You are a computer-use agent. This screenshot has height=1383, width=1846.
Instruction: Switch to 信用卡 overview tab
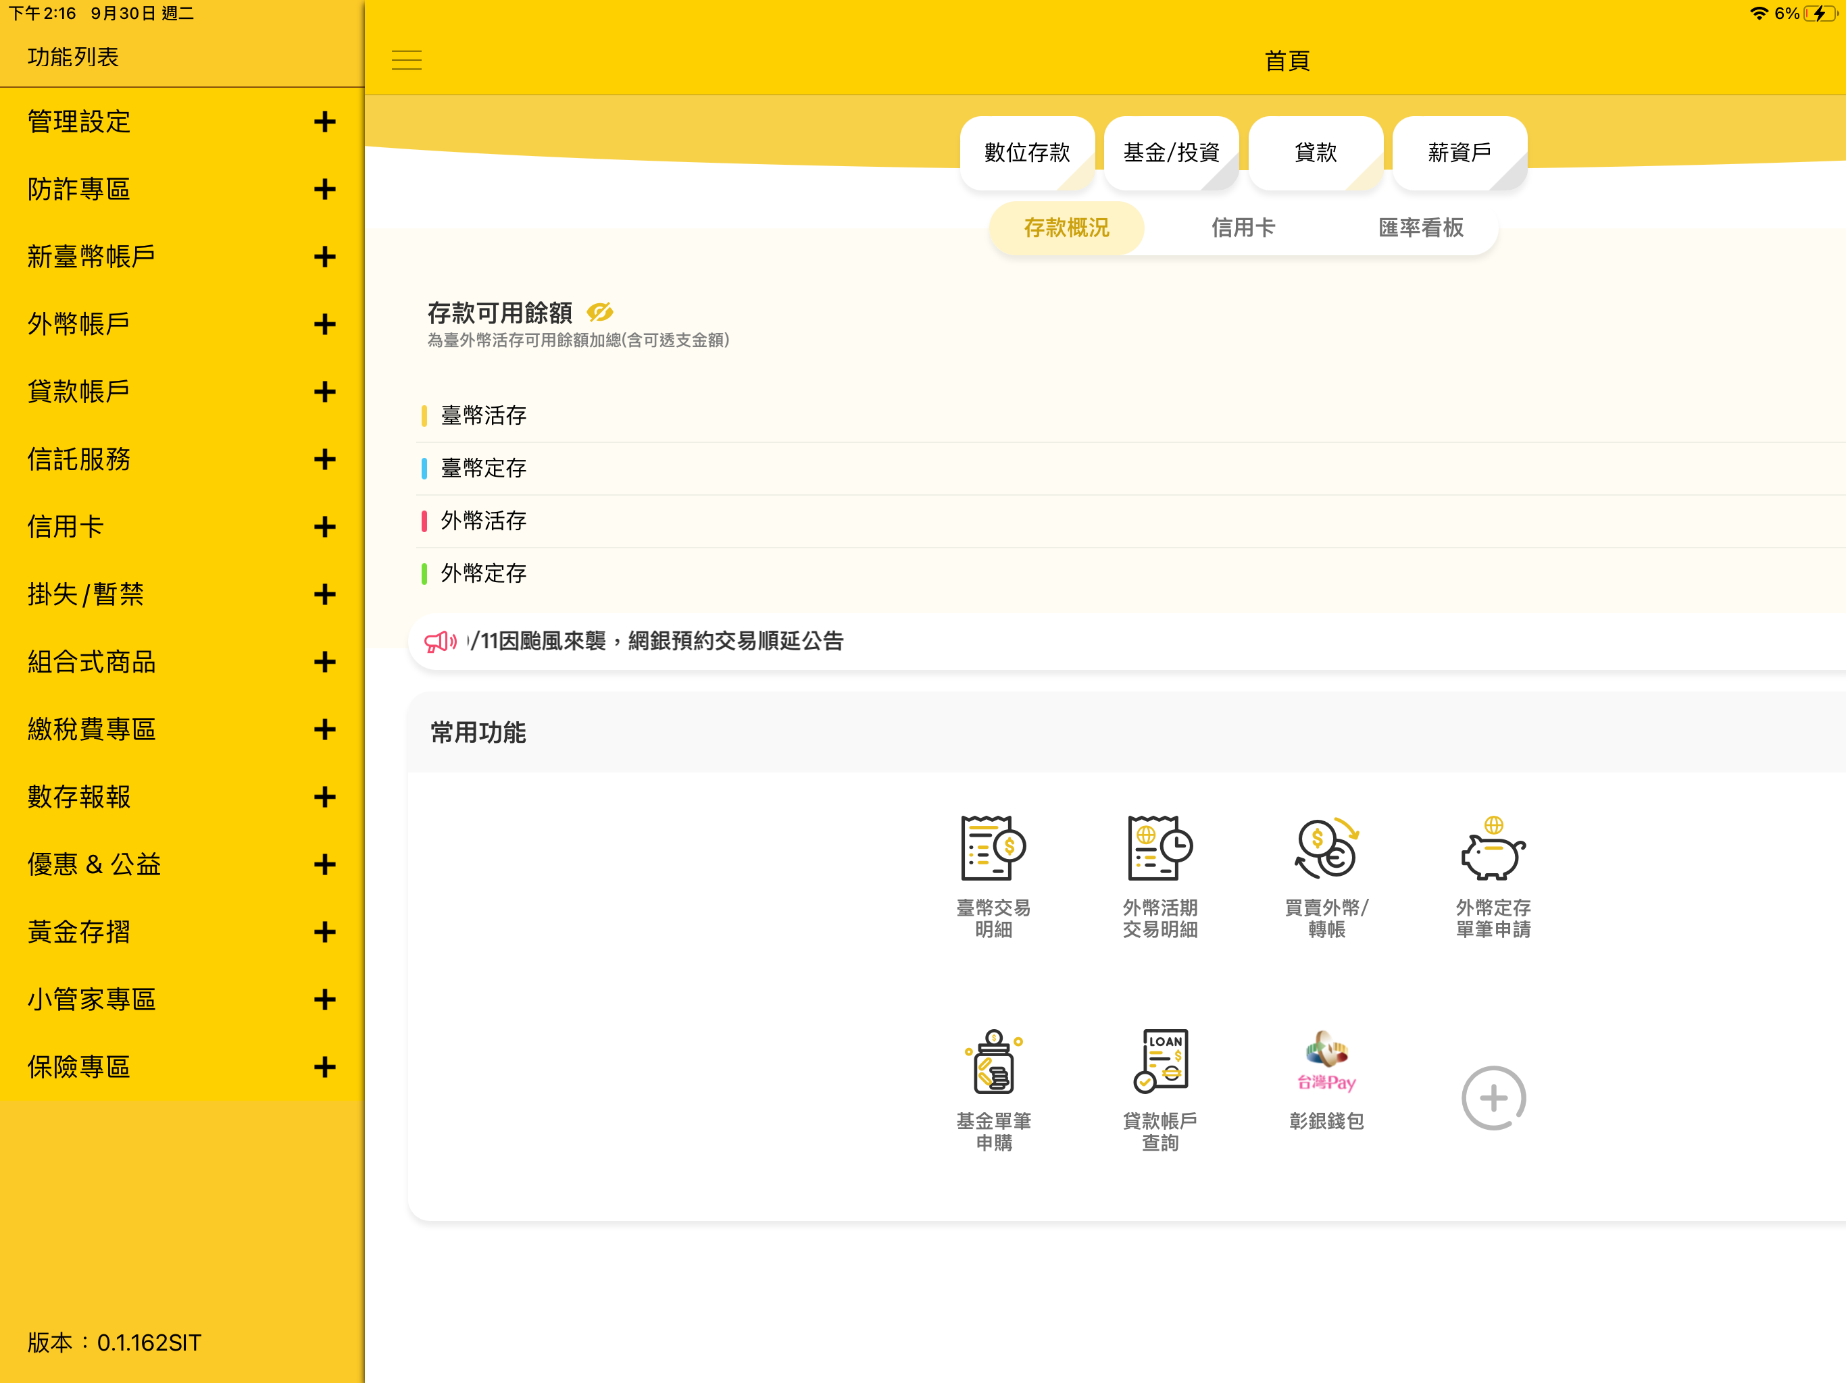pos(1243,228)
